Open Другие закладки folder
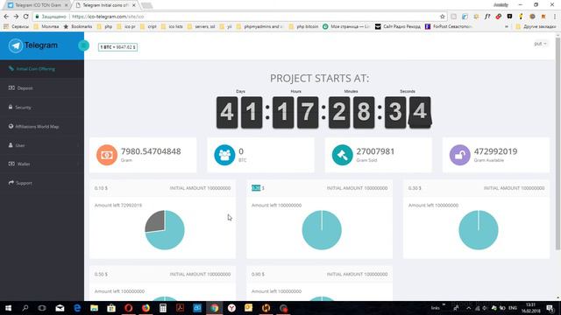 point(536,26)
